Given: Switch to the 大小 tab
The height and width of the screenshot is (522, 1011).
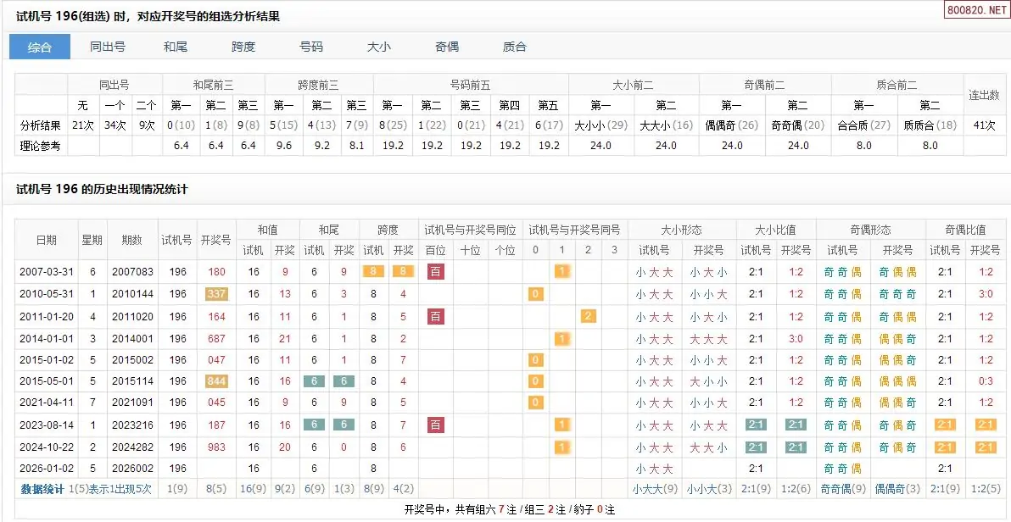Looking at the screenshot, I should click(379, 47).
